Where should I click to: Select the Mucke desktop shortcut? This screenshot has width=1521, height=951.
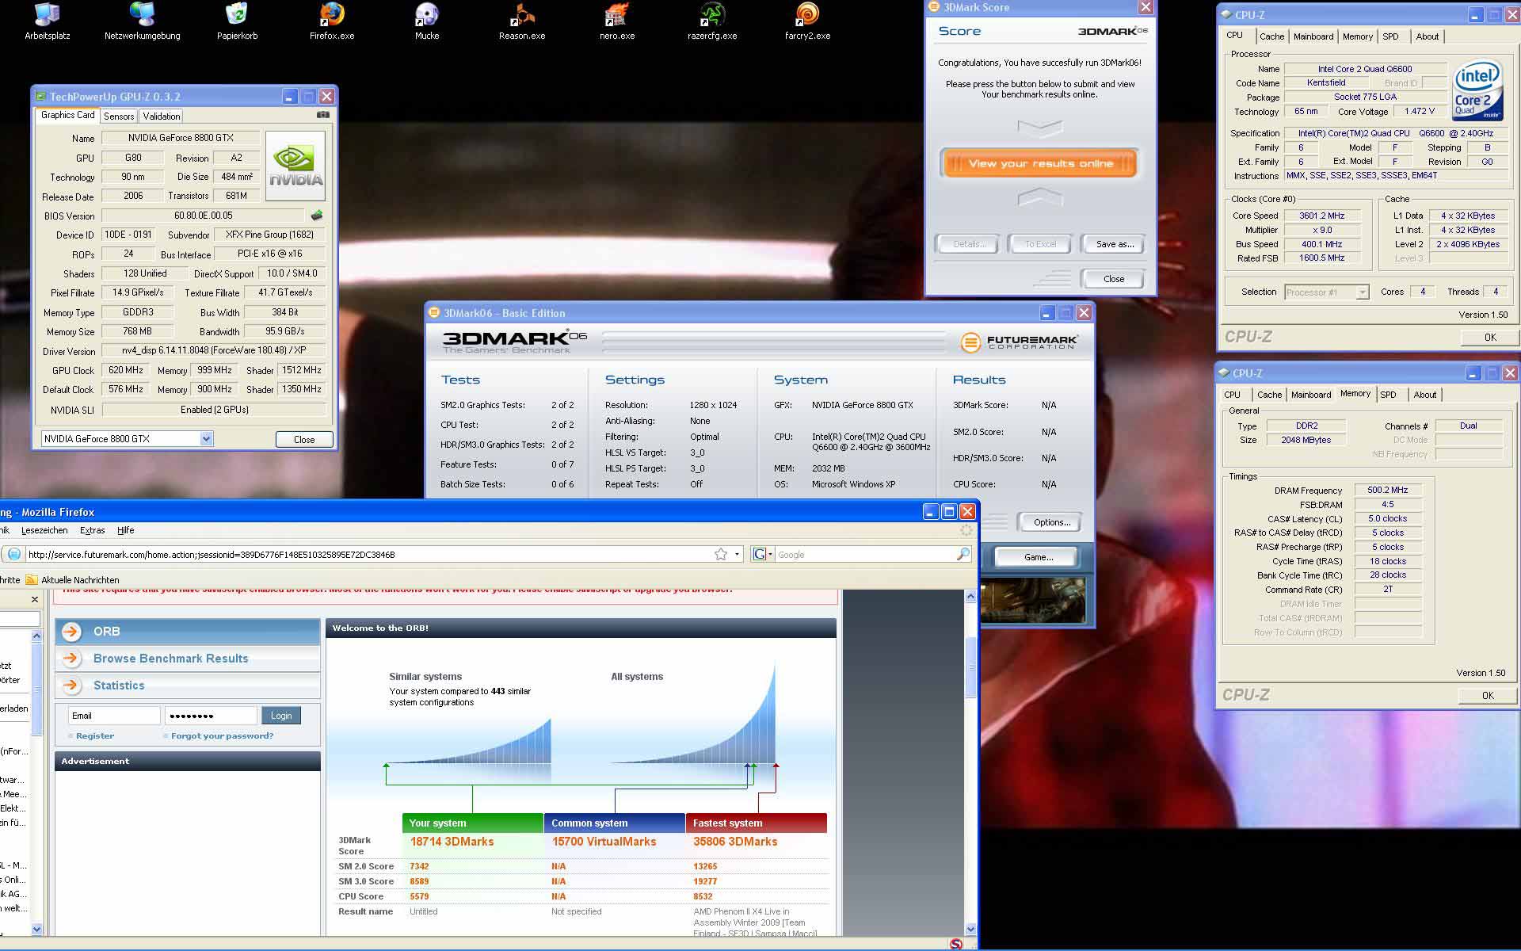tap(427, 21)
